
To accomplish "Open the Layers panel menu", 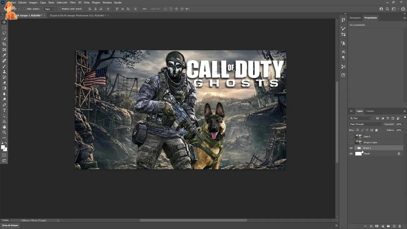I will pos(404,111).
